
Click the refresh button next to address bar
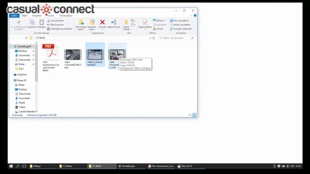tap(154, 38)
